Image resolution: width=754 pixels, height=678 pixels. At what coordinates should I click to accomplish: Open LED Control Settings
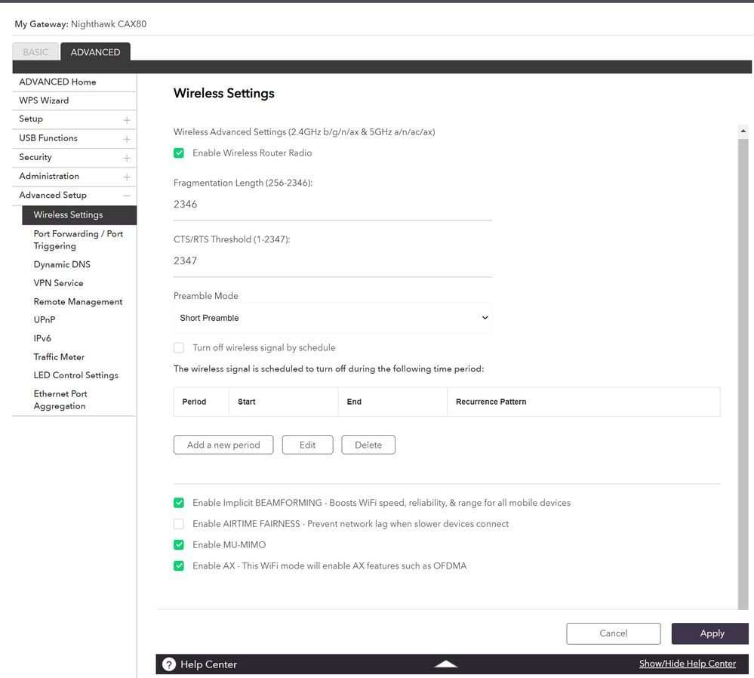(x=76, y=375)
